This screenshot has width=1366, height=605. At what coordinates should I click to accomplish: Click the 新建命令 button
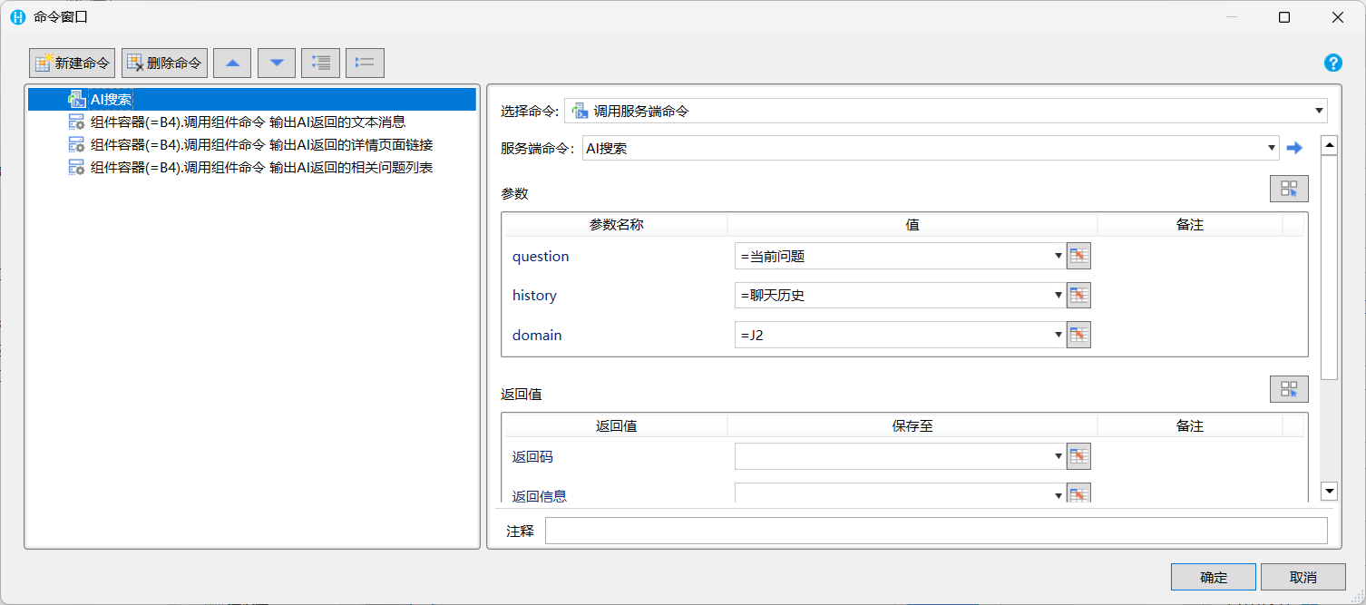pos(73,63)
